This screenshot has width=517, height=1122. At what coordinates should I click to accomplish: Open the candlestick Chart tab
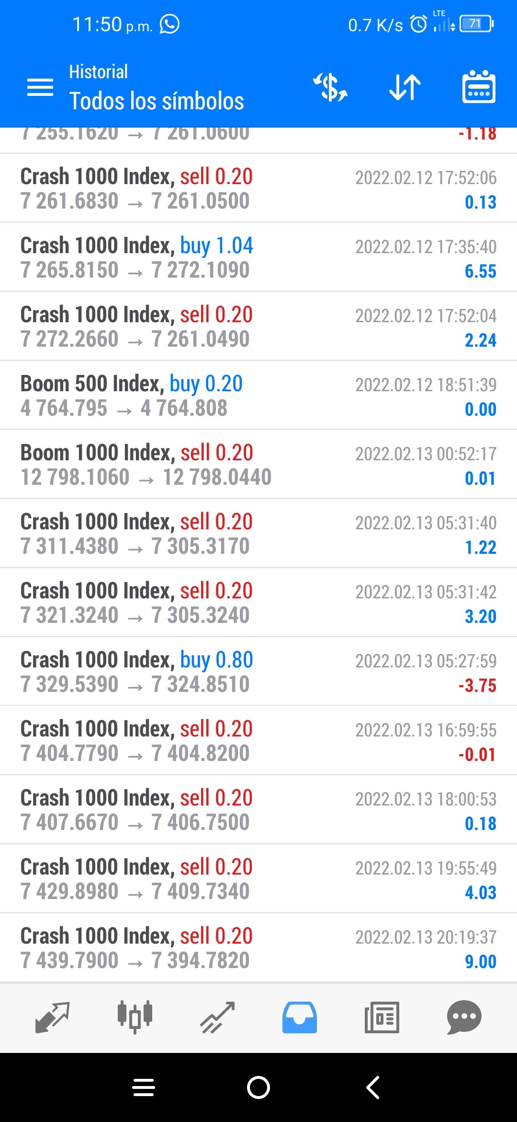point(135,1017)
